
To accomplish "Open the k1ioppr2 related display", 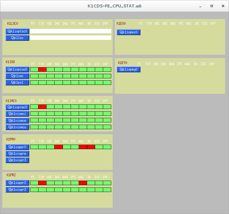I will click(x=17, y=183).
